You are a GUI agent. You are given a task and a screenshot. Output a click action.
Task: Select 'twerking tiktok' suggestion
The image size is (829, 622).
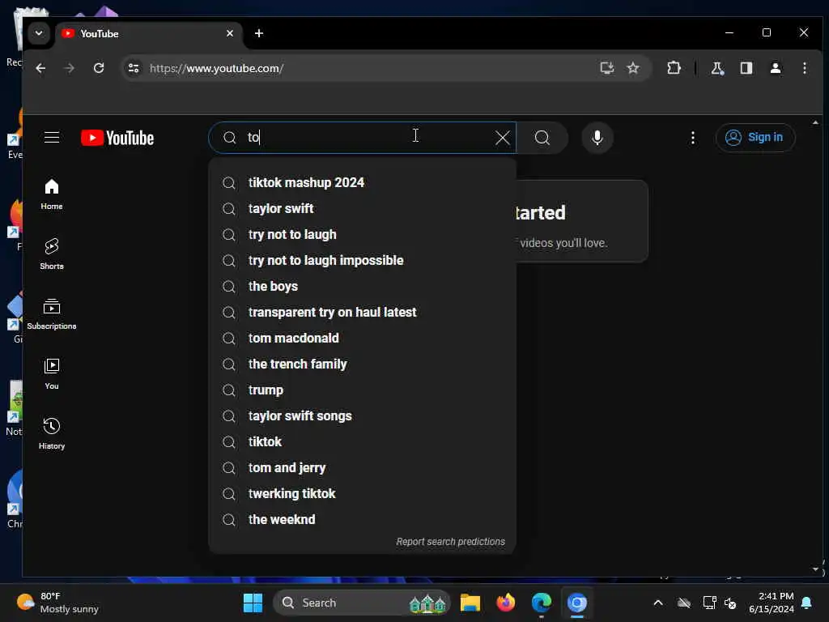(362, 493)
